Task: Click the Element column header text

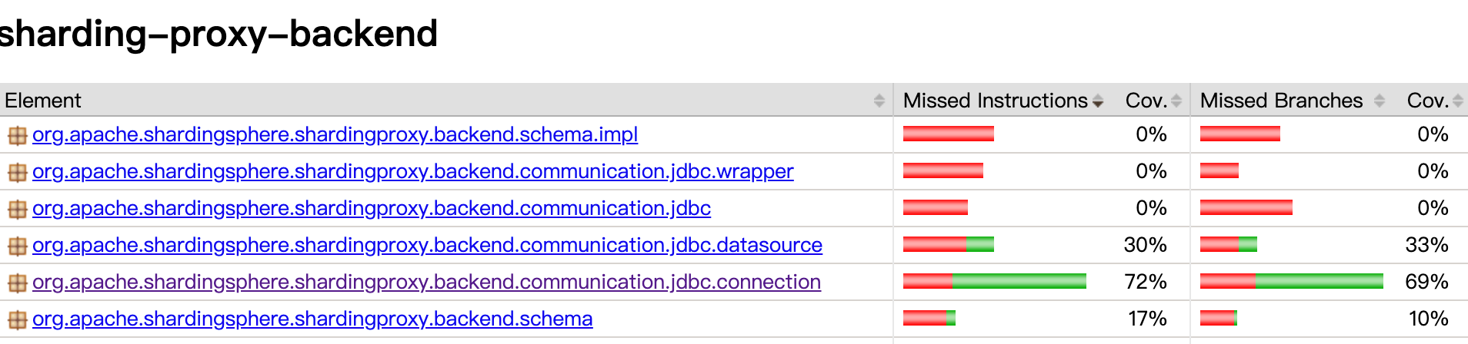Action: tap(43, 101)
